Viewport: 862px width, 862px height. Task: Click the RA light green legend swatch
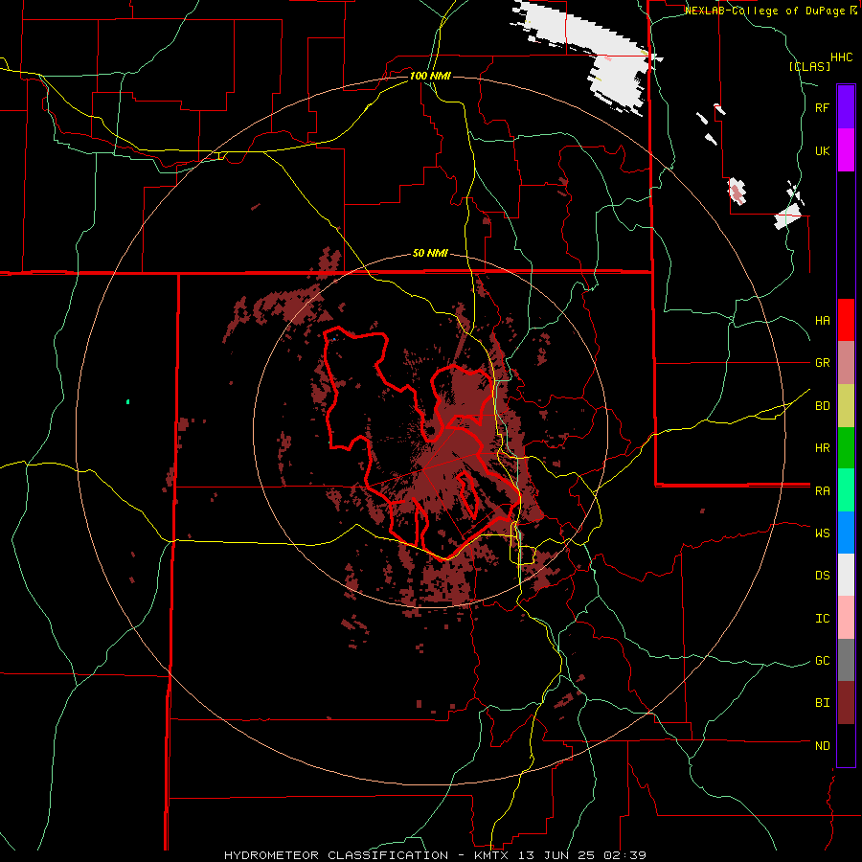[846, 490]
